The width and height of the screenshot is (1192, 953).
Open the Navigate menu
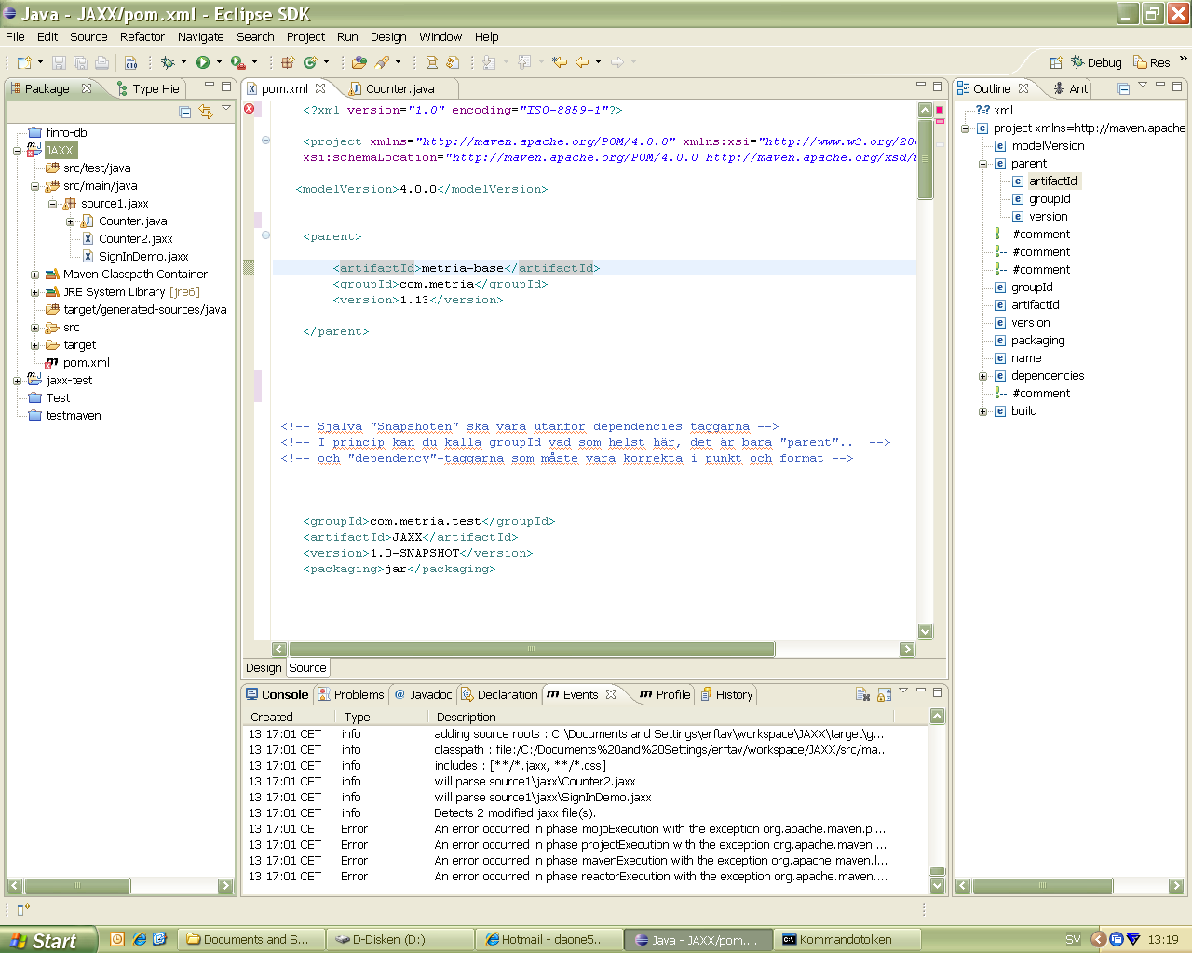[x=200, y=36]
